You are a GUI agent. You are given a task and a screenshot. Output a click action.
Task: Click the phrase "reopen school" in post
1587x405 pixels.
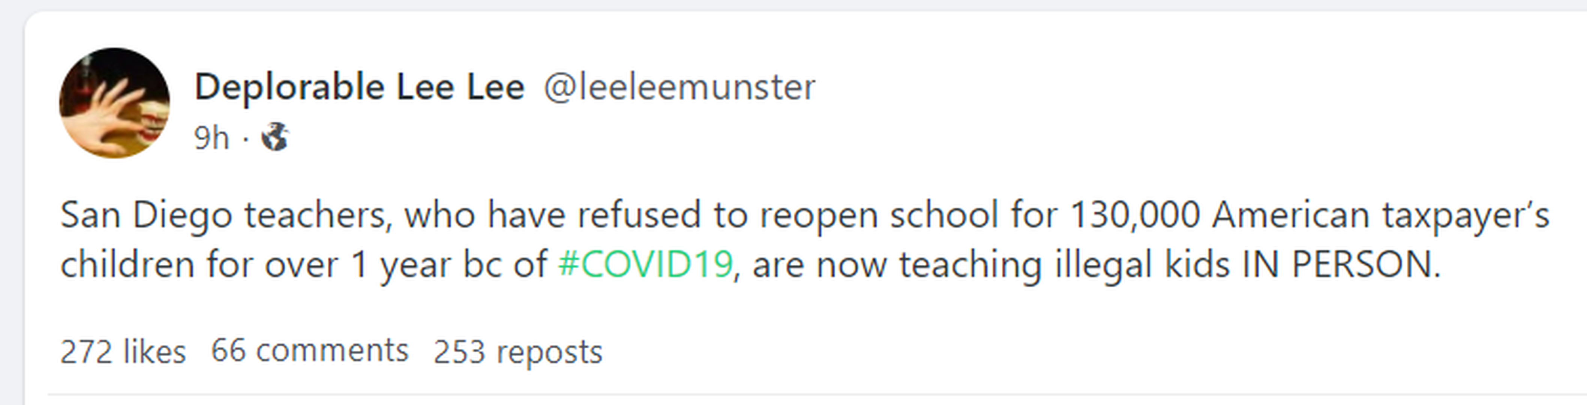click(877, 215)
